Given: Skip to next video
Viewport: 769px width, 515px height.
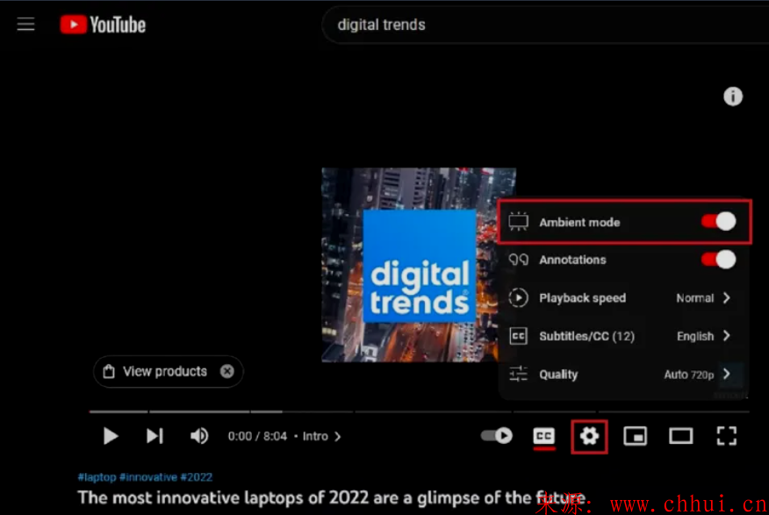Looking at the screenshot, I should click(155, 436).
